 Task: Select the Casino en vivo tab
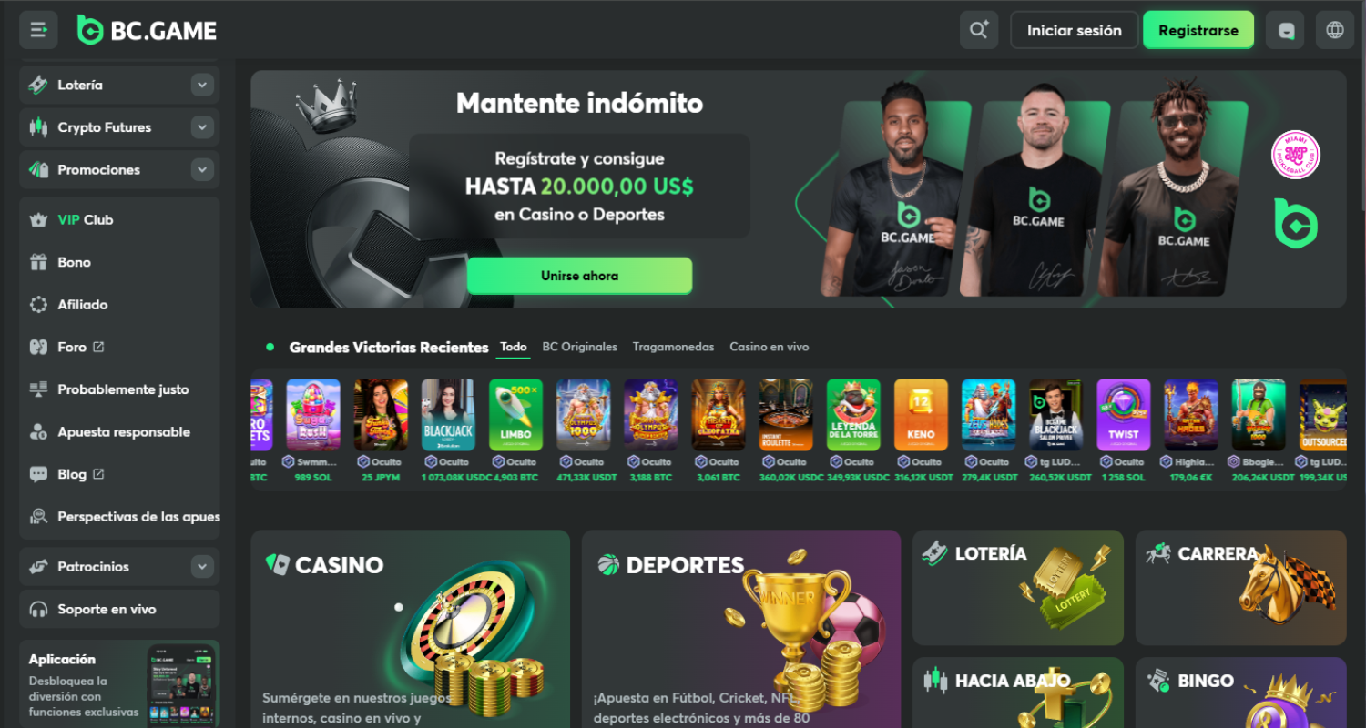click(x=769, y=347)
